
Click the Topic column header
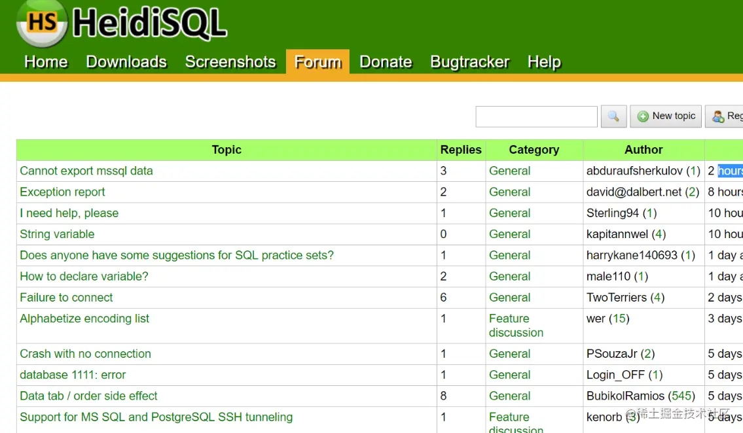pyautogui.click(x=227, y=150)
